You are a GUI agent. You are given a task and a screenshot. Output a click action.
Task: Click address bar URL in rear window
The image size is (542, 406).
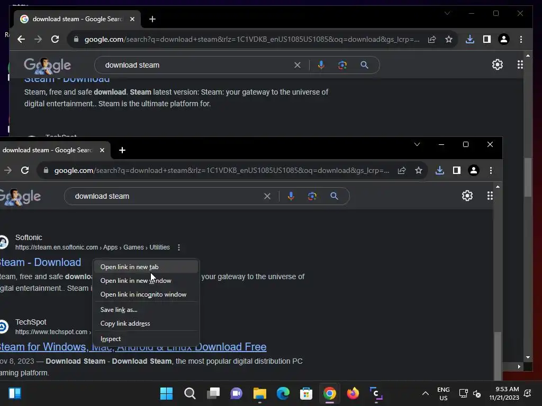[251, 39]
